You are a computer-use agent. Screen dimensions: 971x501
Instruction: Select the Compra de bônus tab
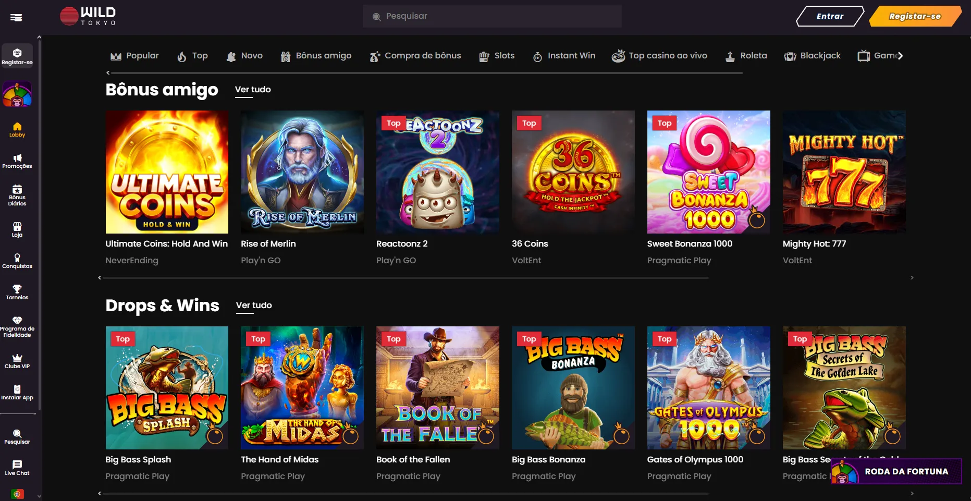tap(415, 56)
